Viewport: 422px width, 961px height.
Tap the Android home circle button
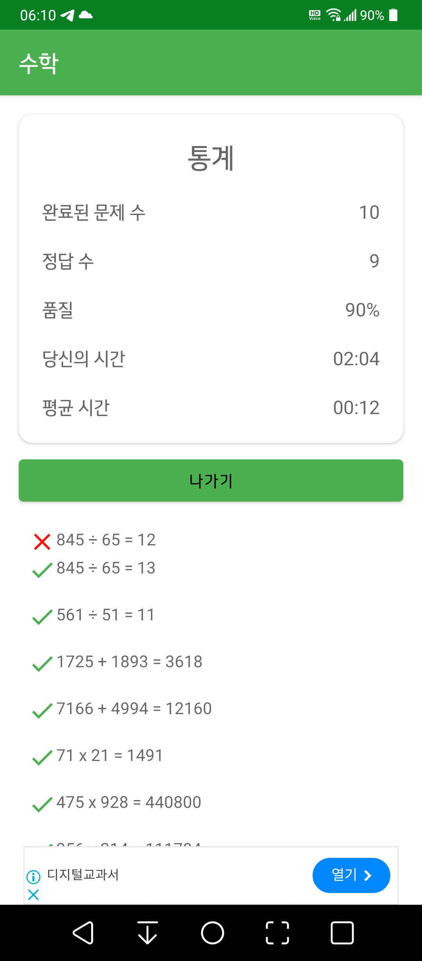click(213, 933)
